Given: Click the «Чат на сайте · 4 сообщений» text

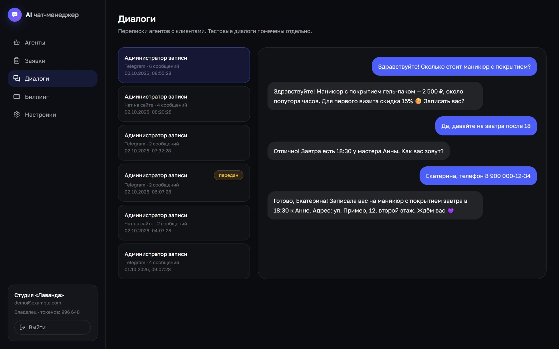Looking at the screenshot, I should point(156,105).
